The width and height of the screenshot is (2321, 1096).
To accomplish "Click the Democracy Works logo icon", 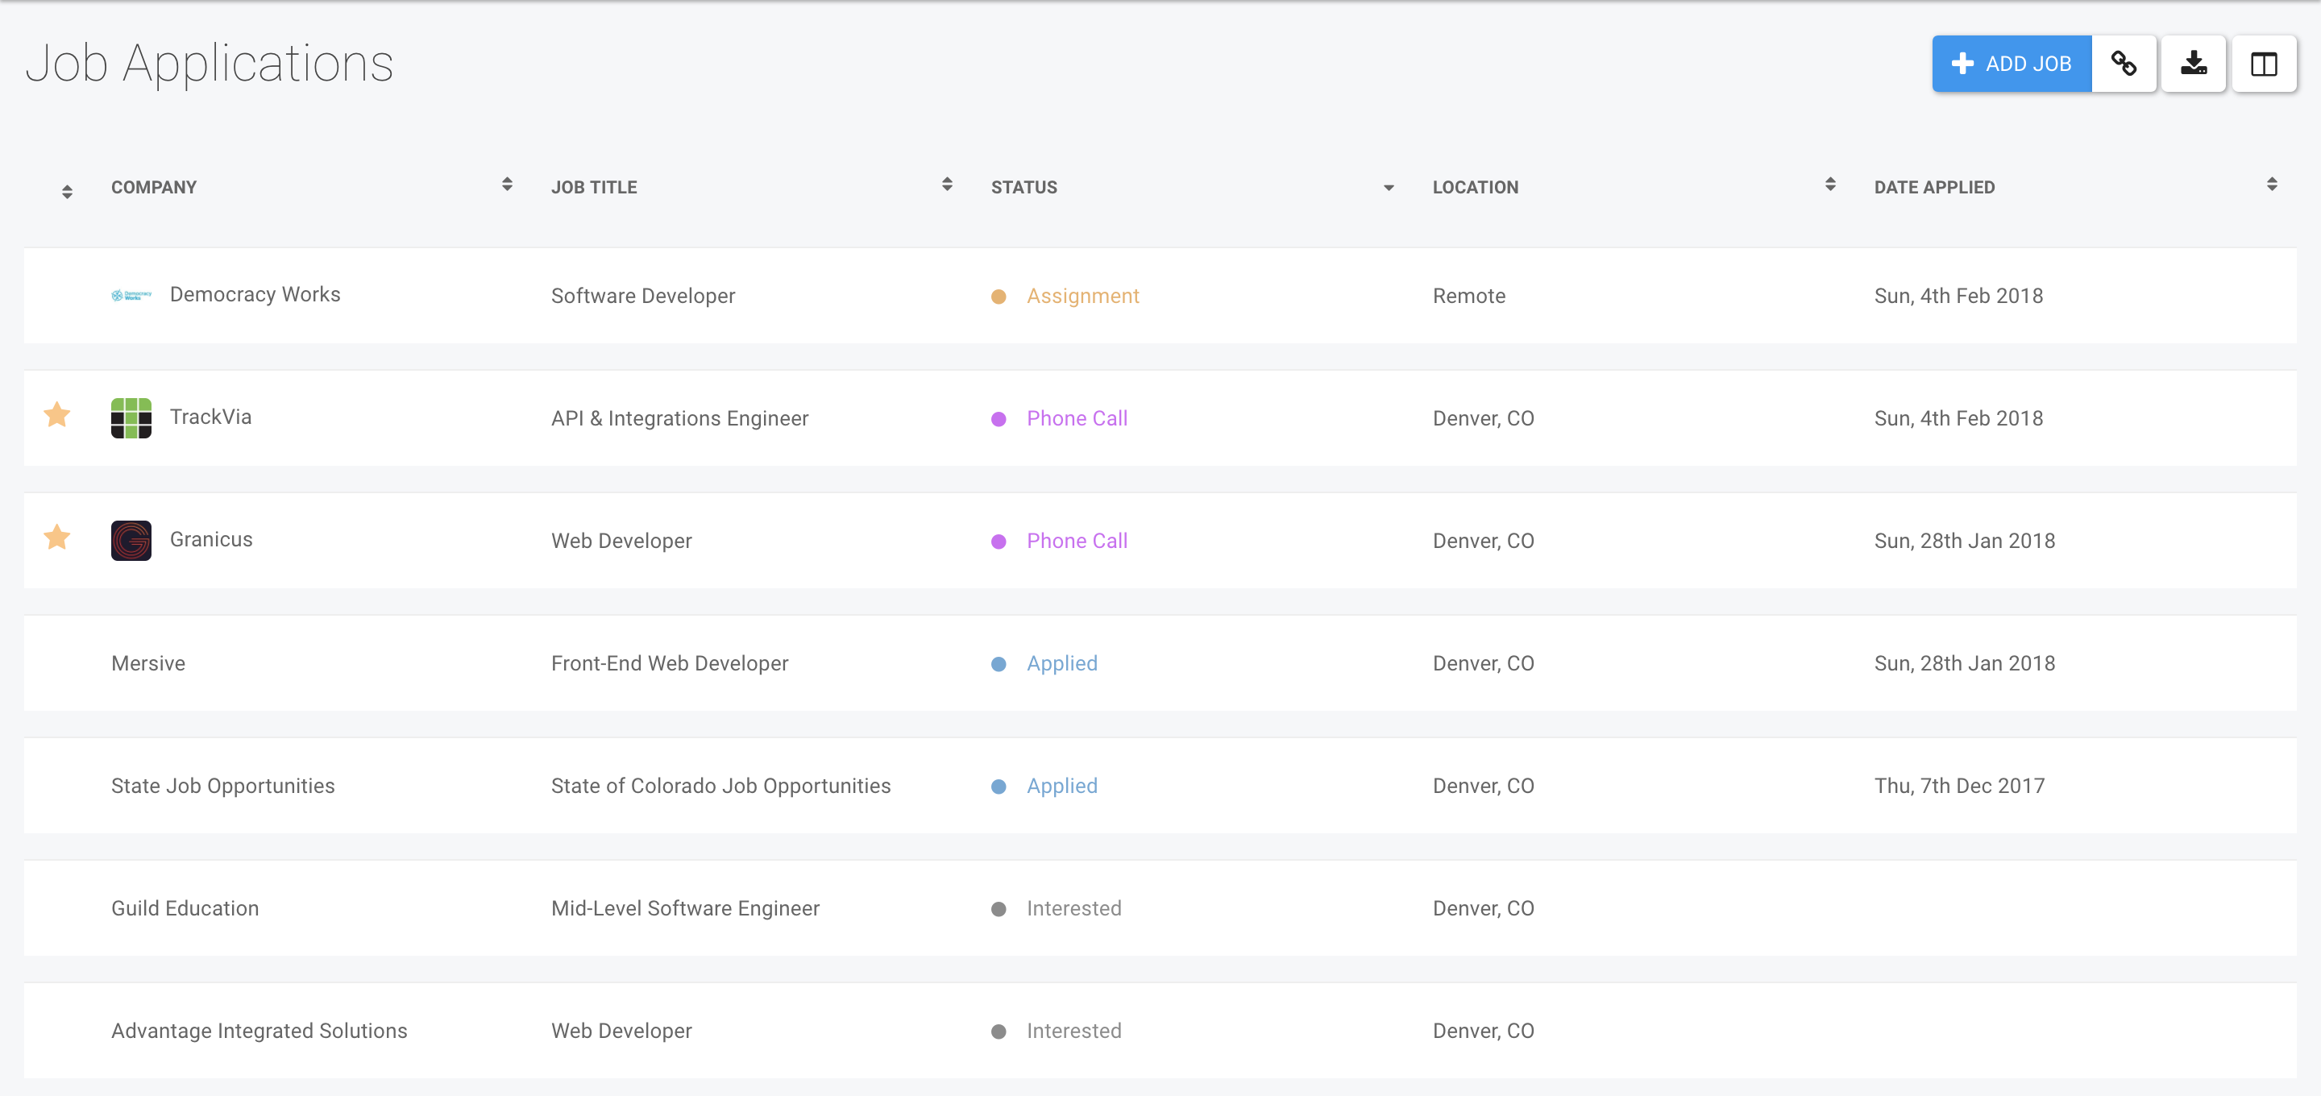I will [131, 296].
